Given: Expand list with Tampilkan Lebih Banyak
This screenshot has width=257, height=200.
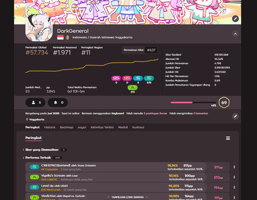Looking at the screenshot, I should point(127,197).
